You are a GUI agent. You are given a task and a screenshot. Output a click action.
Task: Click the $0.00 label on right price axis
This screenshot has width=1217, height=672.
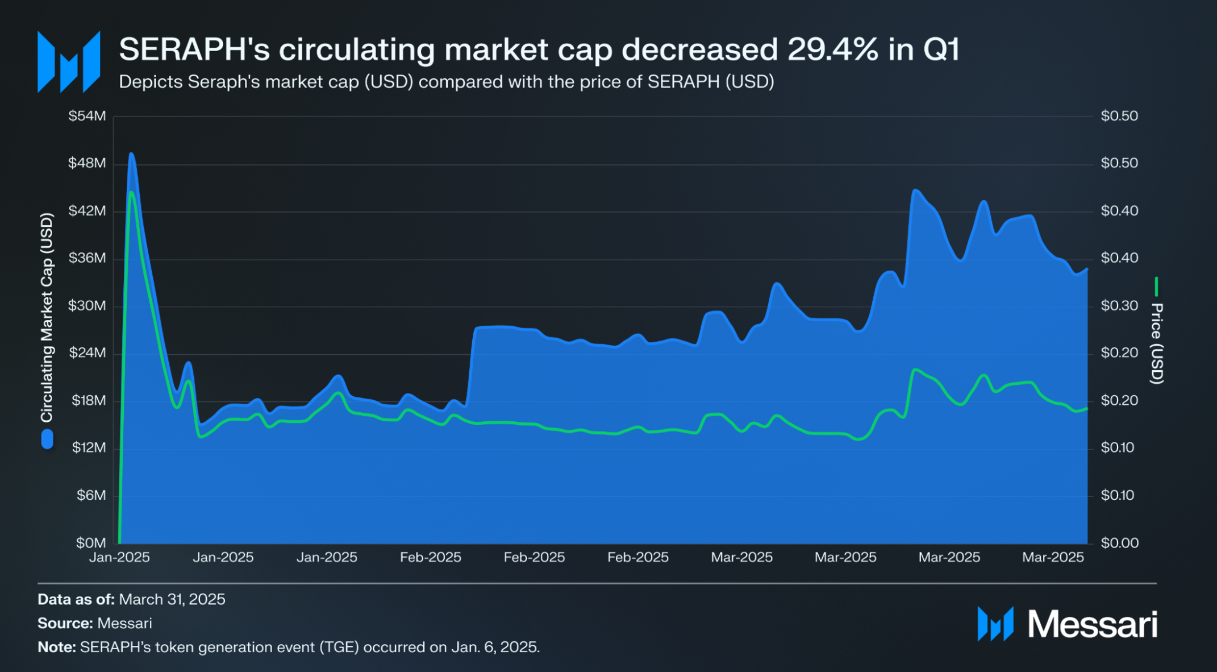1120,542
